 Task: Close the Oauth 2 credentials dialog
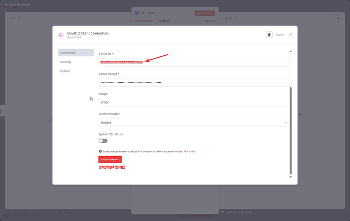pyautogui.click(x=291, y=34)
